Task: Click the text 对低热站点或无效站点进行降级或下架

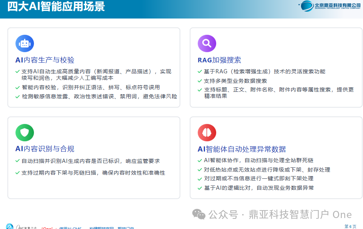Action: (x=267, y=170)
